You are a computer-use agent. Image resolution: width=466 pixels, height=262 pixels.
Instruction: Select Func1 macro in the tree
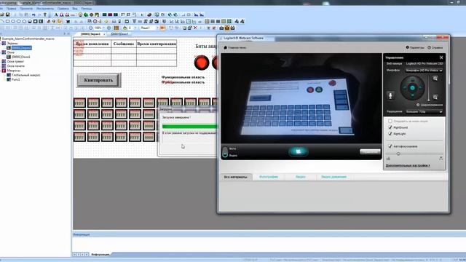(15, 79)
